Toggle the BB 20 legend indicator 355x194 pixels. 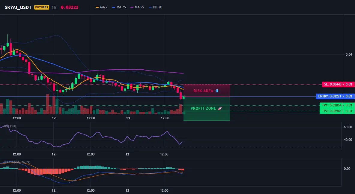(155, 7)
